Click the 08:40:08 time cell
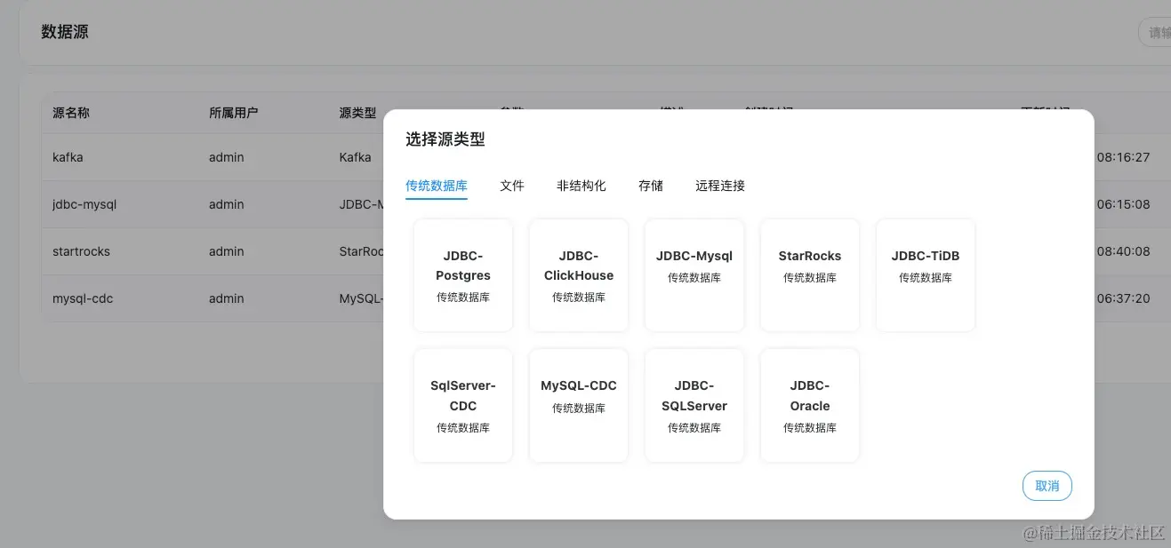The image size is (1171, 548). pyautogui.click(x=1123, y=251)
